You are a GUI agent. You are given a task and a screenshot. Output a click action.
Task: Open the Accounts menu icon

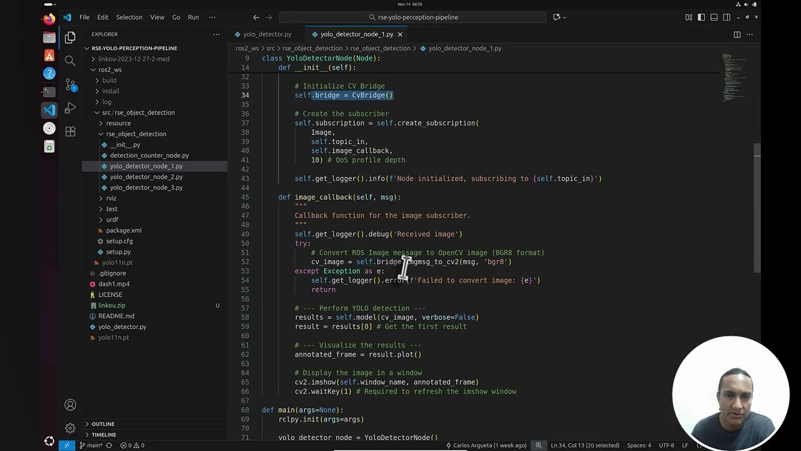click(x=70, y=405)
